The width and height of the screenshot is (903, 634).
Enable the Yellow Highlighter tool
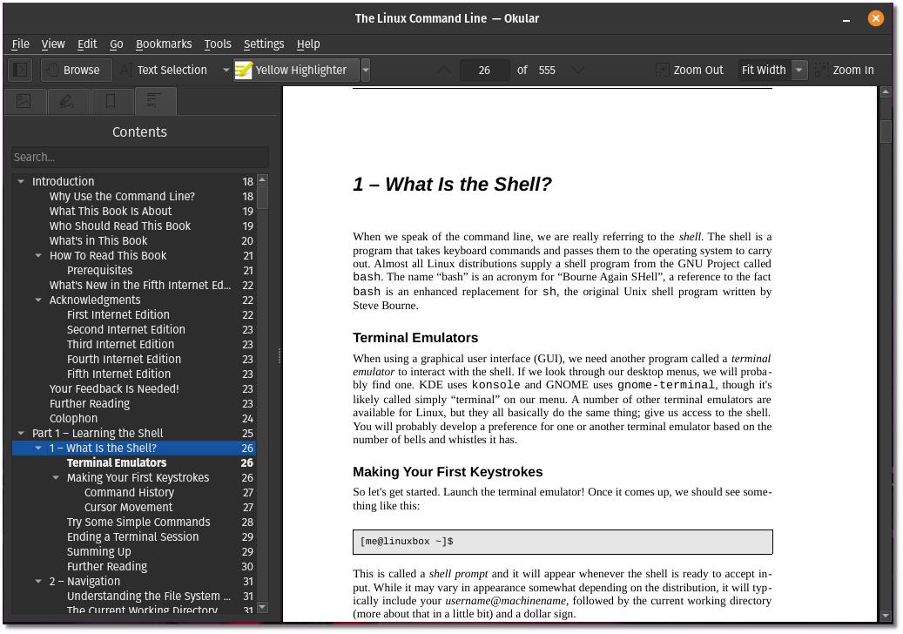[x=293, y=70]
